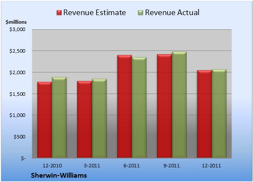Click the Revenue Estimate legend label
Image resolution: width=253 pixels, height=182 pixels.
[95, 13]
